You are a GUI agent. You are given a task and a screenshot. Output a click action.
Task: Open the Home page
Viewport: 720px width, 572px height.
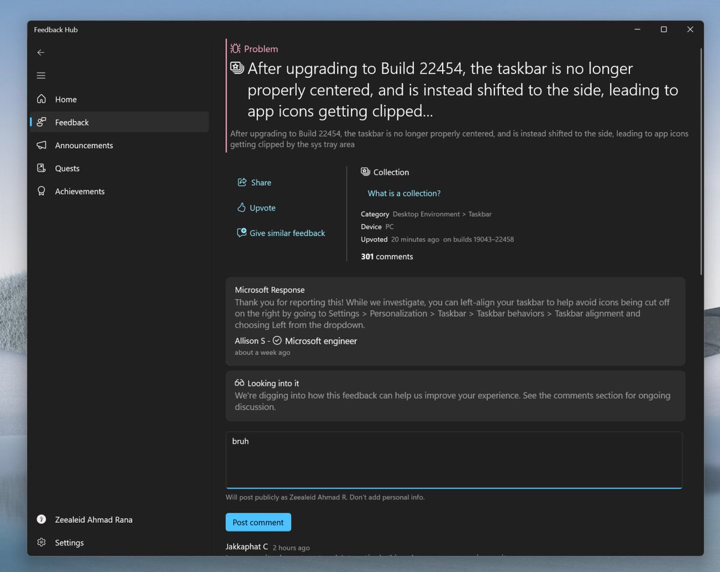[119, 99]
